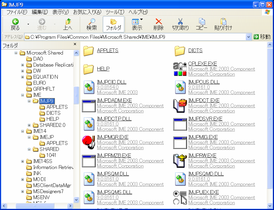274x210 pixels.
Task: Expand the EQUATION tree node
Action: (22, 77)
